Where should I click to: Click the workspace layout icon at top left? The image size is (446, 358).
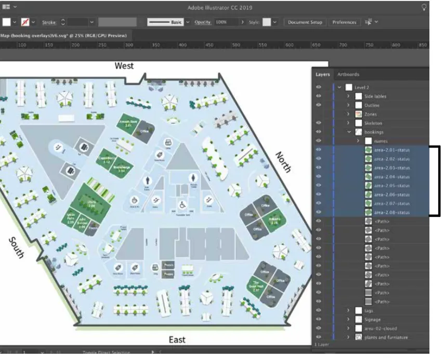pos(7,7)
